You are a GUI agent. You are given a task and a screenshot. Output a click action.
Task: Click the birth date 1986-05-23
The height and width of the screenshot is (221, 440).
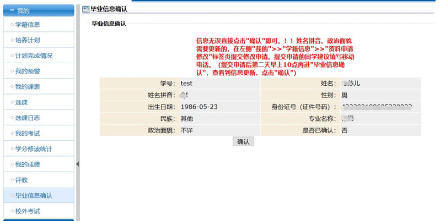(200, 107)
